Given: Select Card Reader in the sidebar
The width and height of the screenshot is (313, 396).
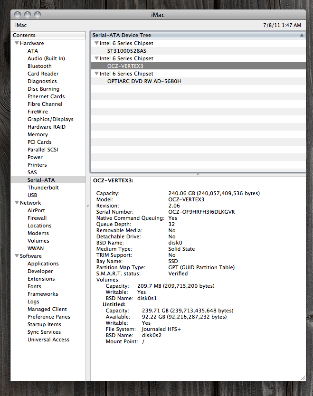Looking at the screenshot, I should click(x=43, y=74).
